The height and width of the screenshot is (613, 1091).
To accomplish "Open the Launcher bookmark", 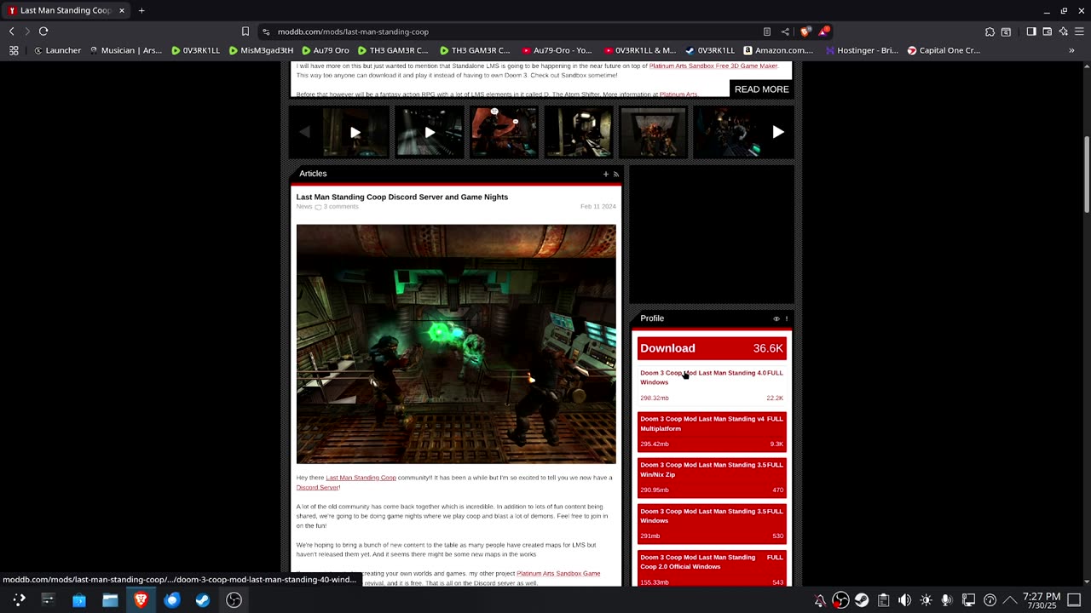I will click(x=57, y=50).
